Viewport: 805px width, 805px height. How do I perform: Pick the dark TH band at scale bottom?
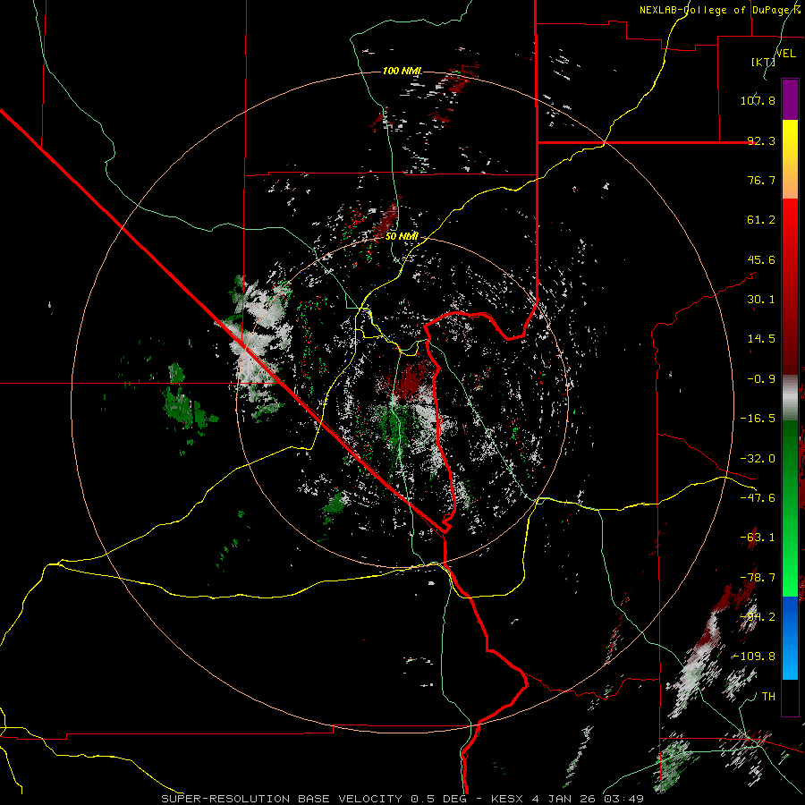790,697
